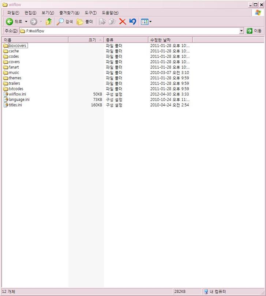266x296 pixels.
Task: Click the boxcovers folder name
Action: tap(17, 45)
